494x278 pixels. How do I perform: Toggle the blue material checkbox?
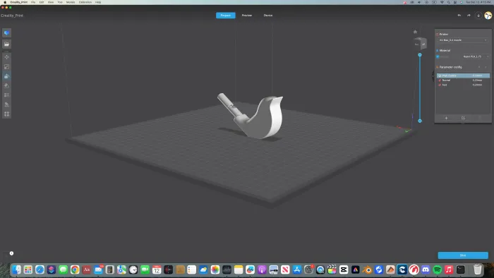tap(438, 56)
